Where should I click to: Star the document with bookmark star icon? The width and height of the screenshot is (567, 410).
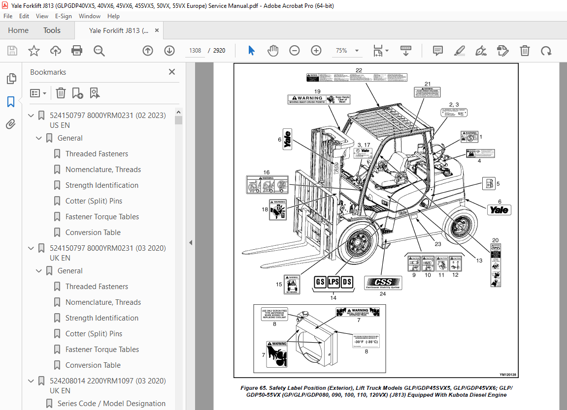click(x=34, y=51)
